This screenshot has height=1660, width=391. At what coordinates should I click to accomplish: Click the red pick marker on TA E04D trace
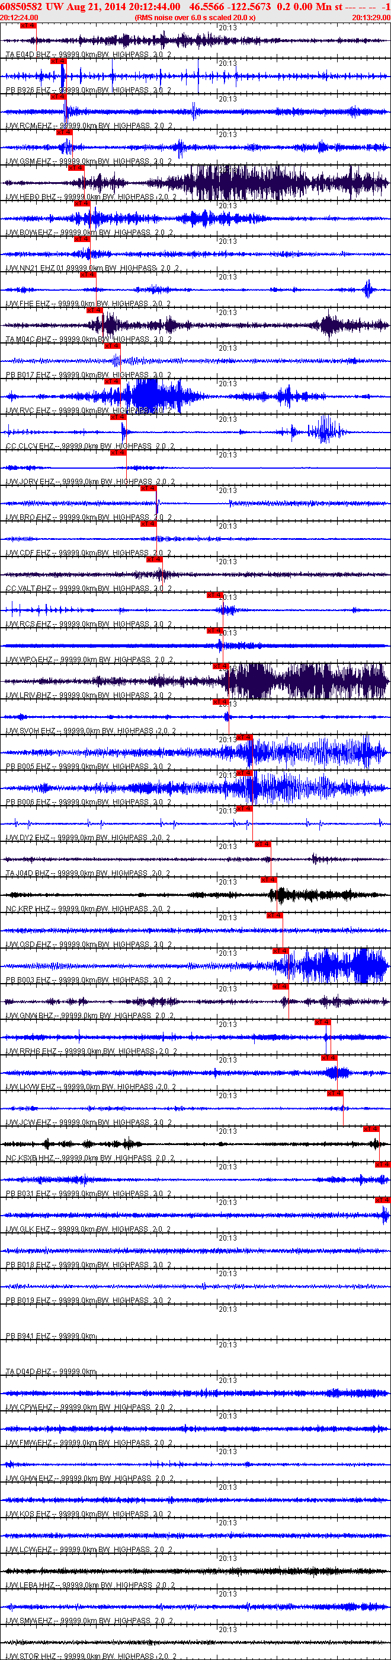coord(28,26)
